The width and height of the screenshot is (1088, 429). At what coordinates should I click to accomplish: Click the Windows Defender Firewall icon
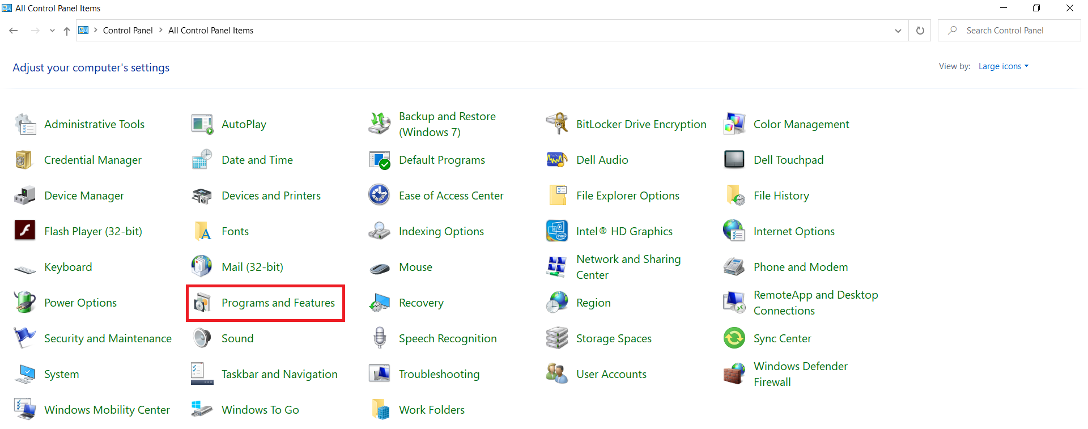click(x=734, y=374)
